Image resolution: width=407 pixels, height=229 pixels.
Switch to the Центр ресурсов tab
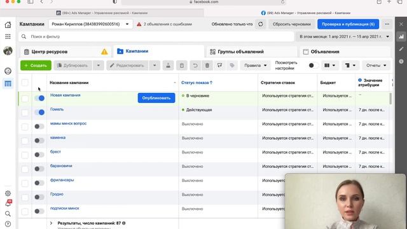point(66,52)
